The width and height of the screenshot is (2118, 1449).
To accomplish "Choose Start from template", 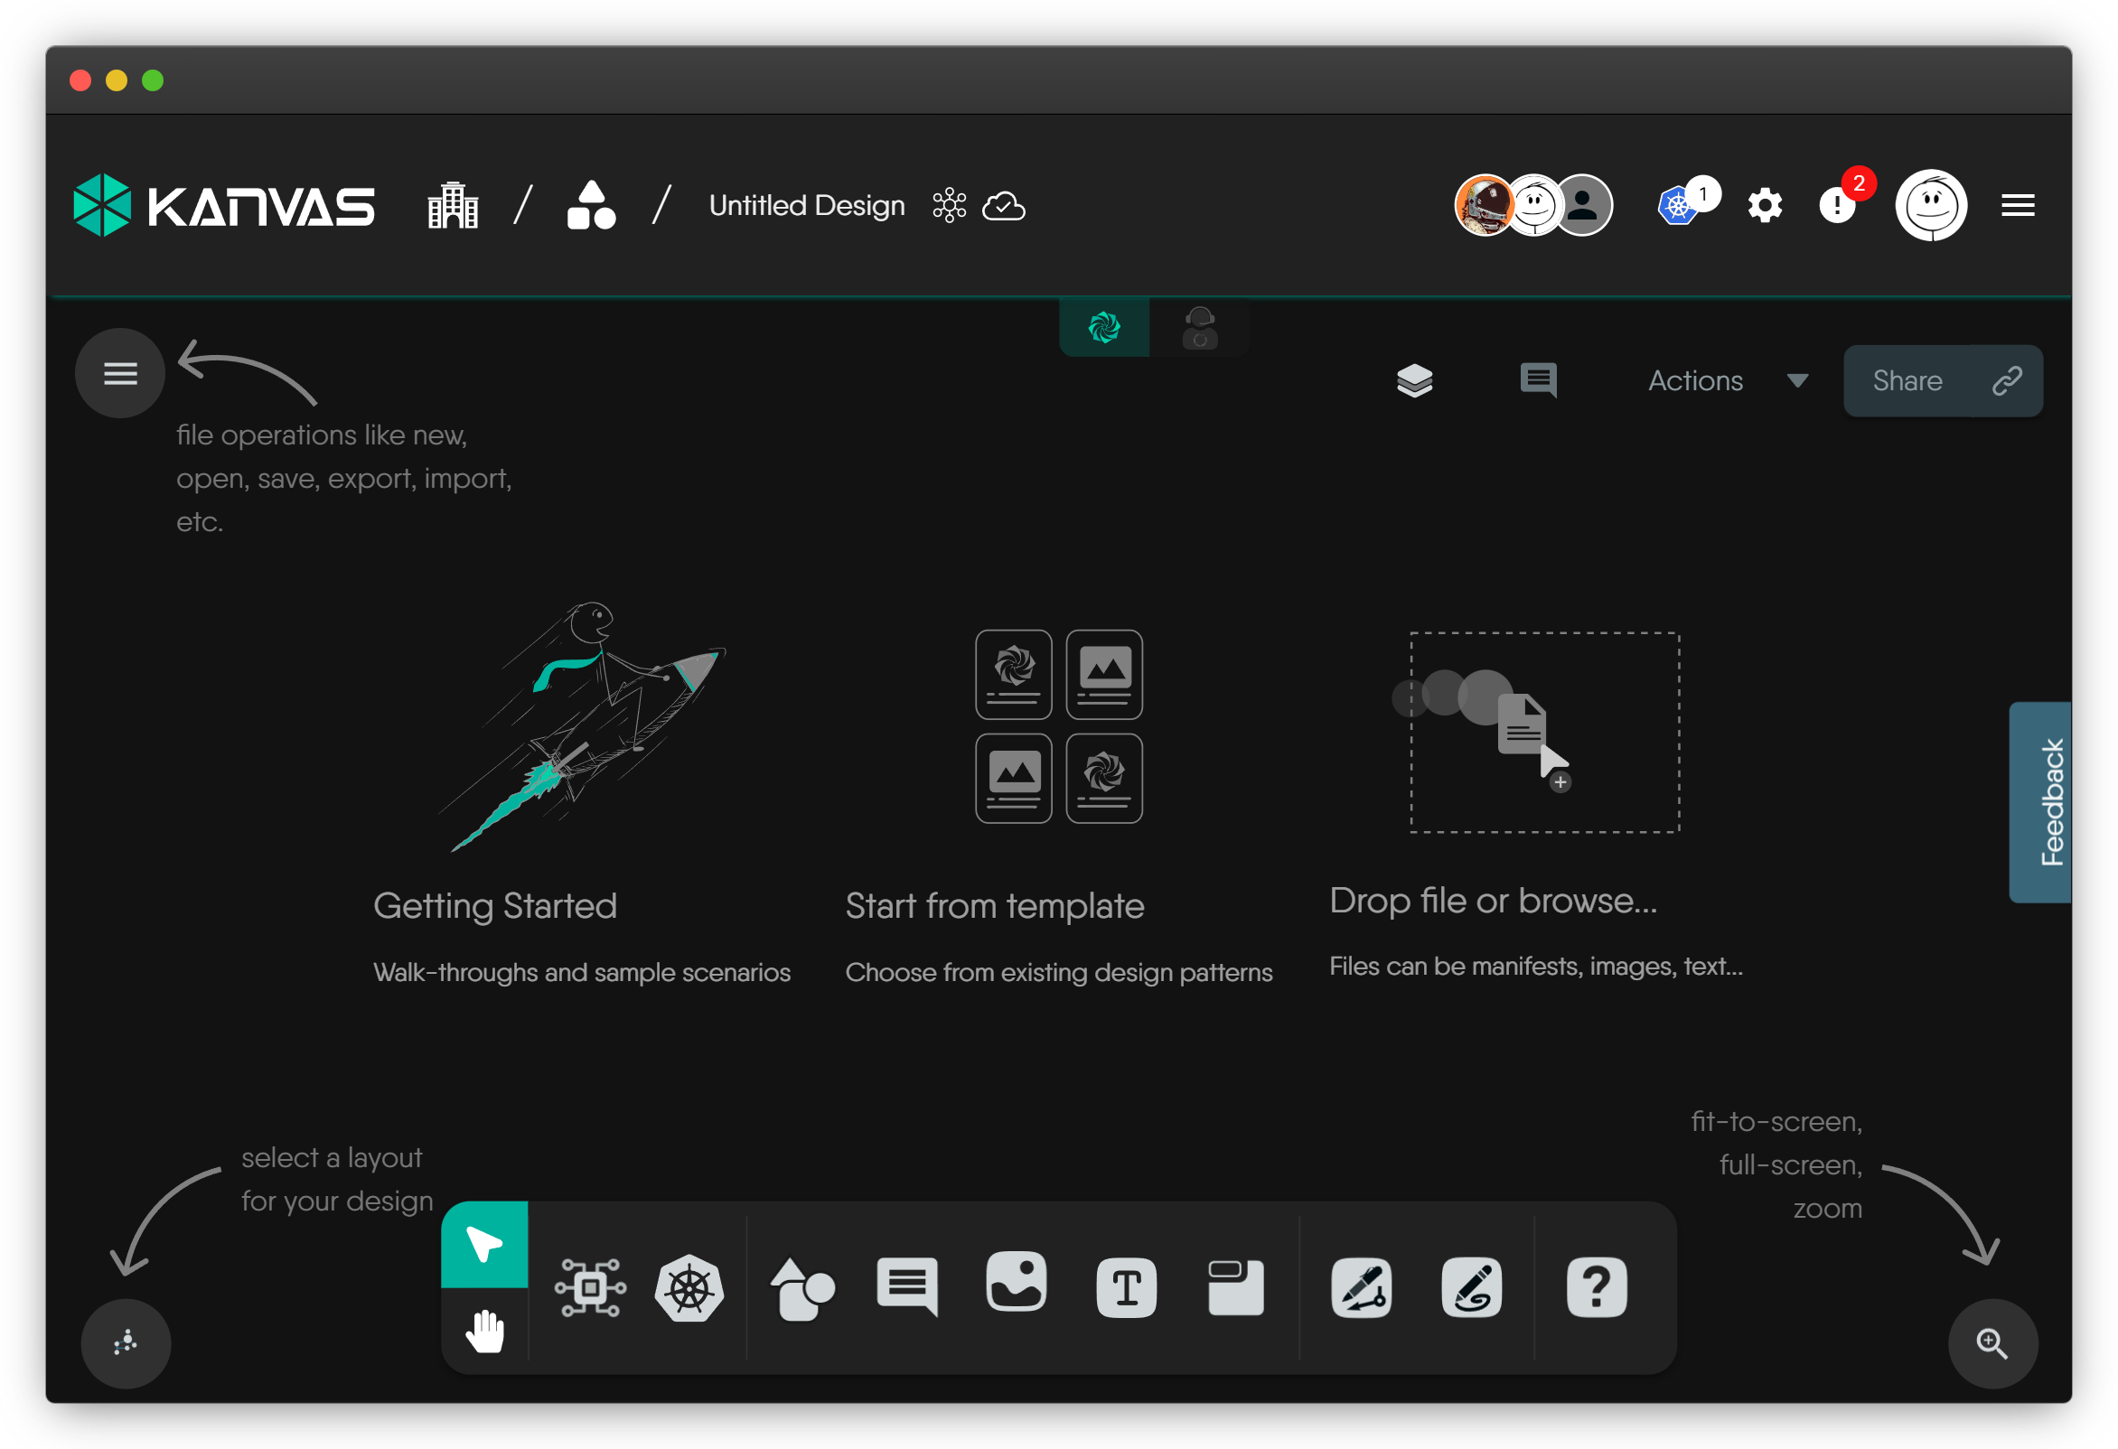I will pos(1058,807).
